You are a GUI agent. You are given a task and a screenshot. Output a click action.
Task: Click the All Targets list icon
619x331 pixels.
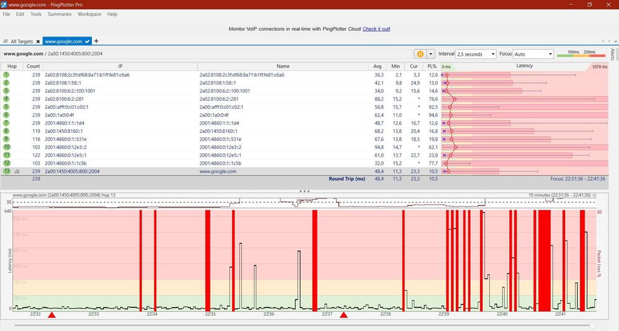point(6,41)
